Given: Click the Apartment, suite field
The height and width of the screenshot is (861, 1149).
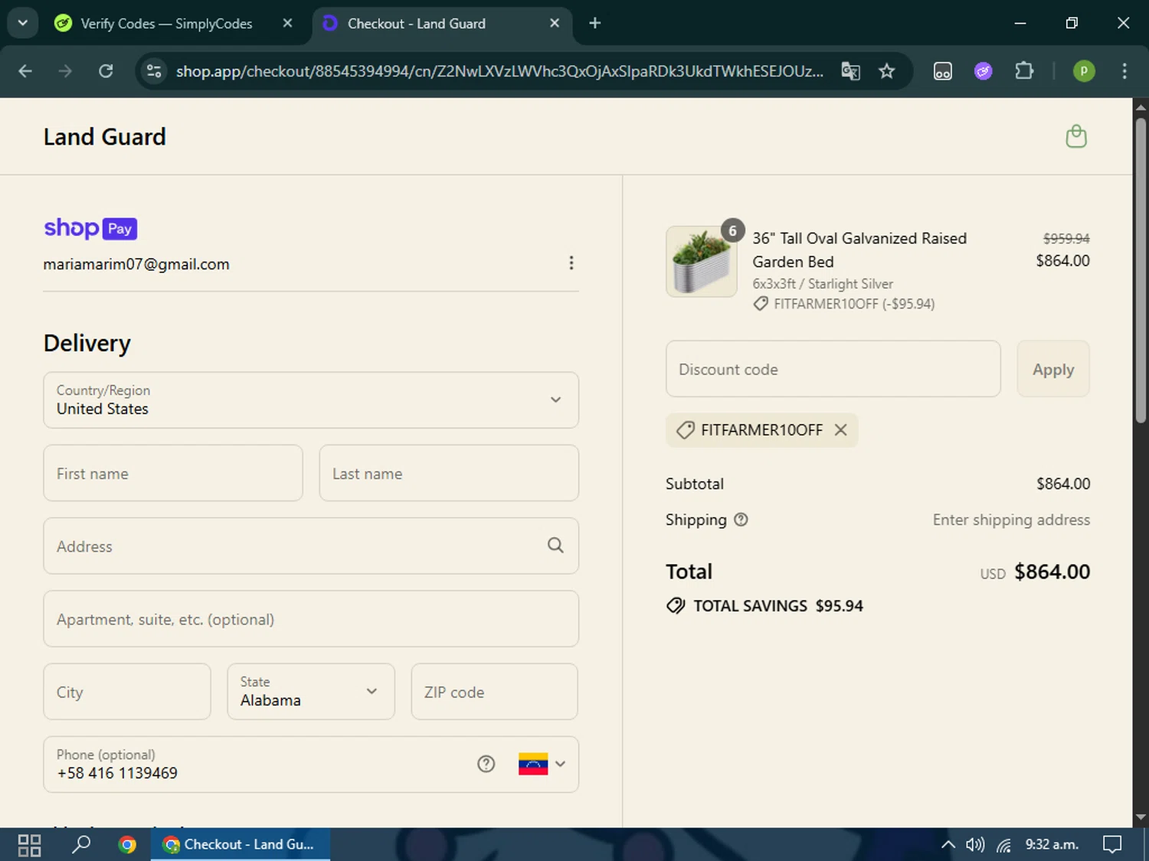Looking at the screenshot, I should click(x=311, y=618).
